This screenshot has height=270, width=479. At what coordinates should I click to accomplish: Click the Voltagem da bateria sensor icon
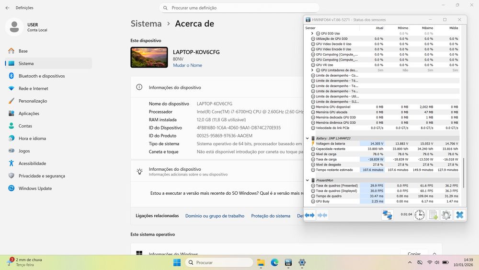coord(313,143)
